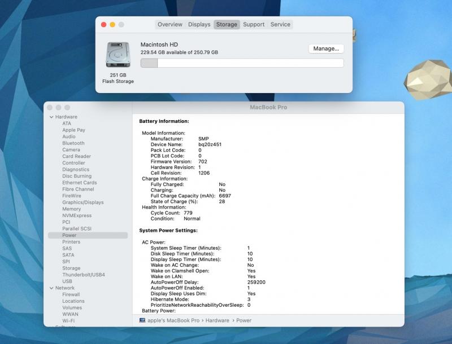Select Card Reader in the sidebar
Screen dimensions: 452x344
(x=76, y=156)
